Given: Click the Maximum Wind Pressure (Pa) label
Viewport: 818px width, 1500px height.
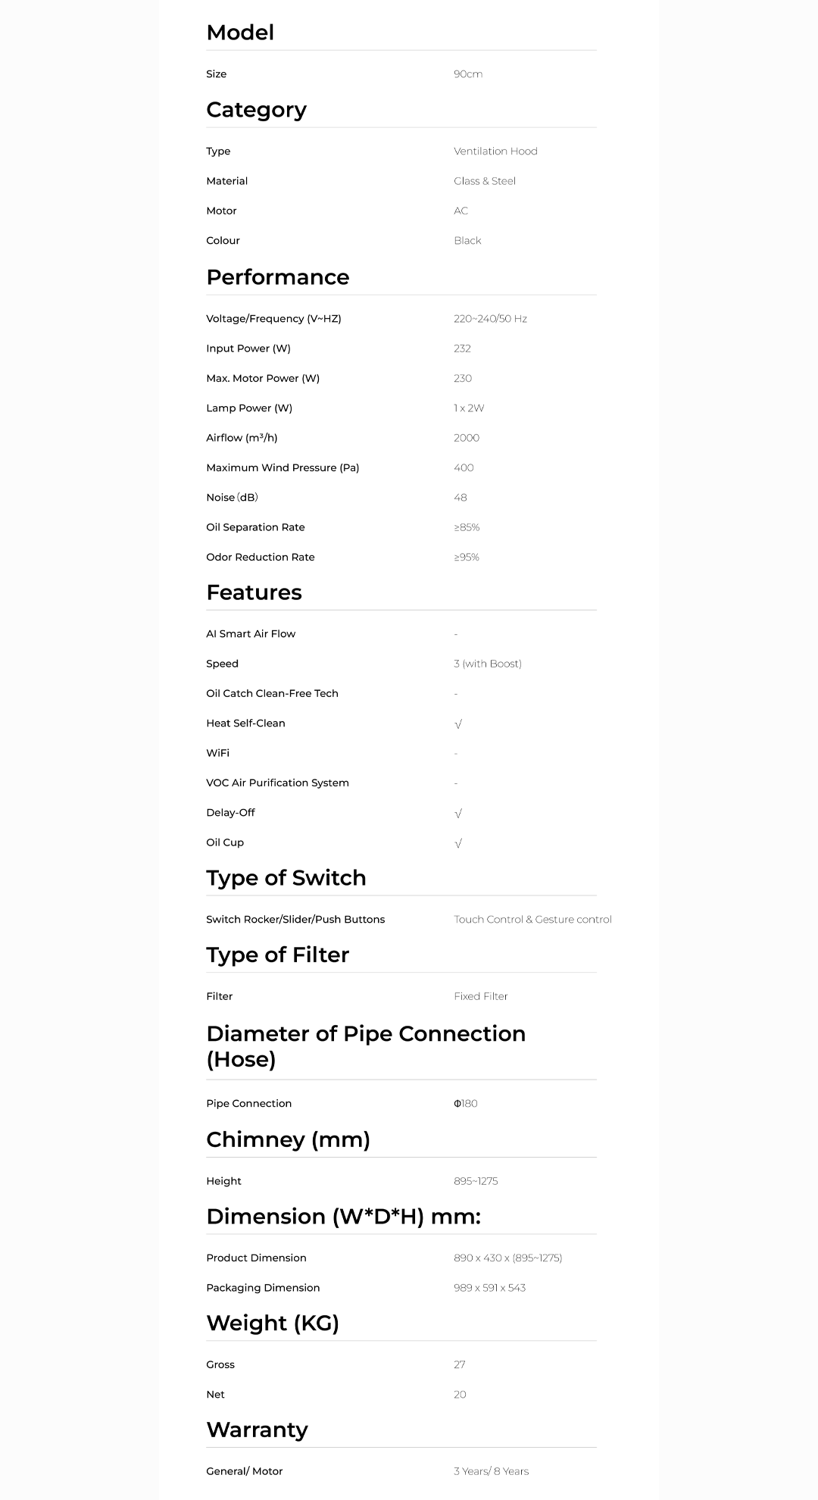Looking at the screenshot, I should click(283, 468).
